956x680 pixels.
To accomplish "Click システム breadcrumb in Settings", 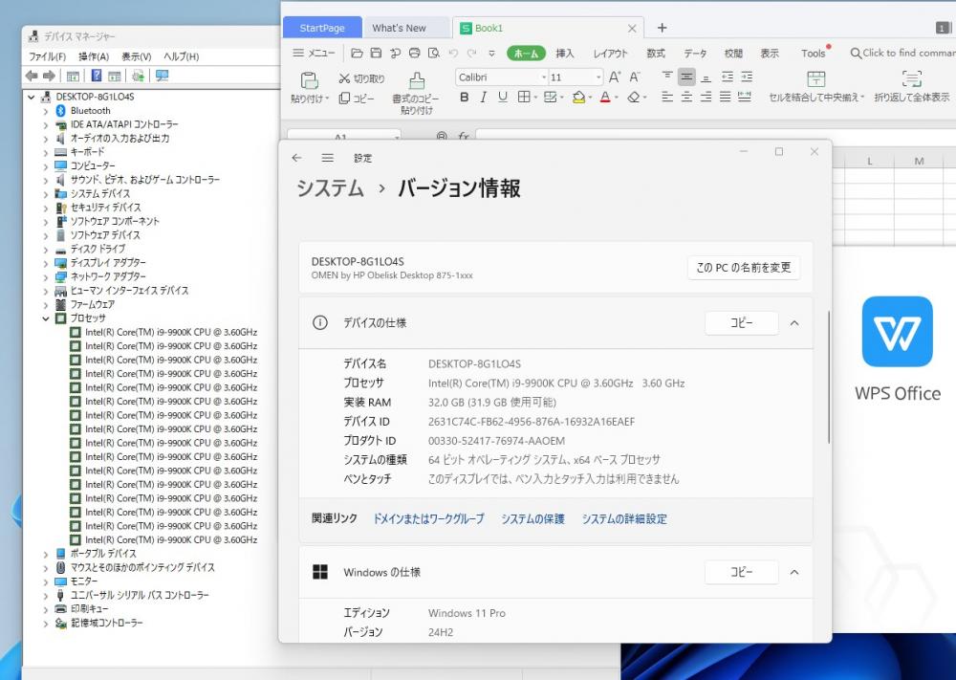I will click(330, 187).
